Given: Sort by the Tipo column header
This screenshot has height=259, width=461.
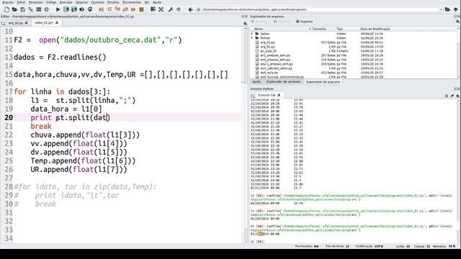Looking at the screenshot, I should 339,29.
